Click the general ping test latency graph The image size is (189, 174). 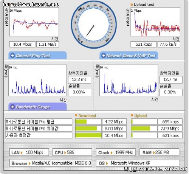[37, 80]
